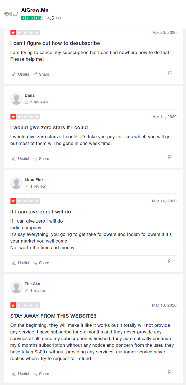Image resolution: width=186 pixels, height=385 pixels.
Task: Share Dana's zero stars review
Action: point(41,159)
